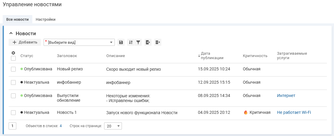
Task: Click the Добавить button
Action: (25, 42)
